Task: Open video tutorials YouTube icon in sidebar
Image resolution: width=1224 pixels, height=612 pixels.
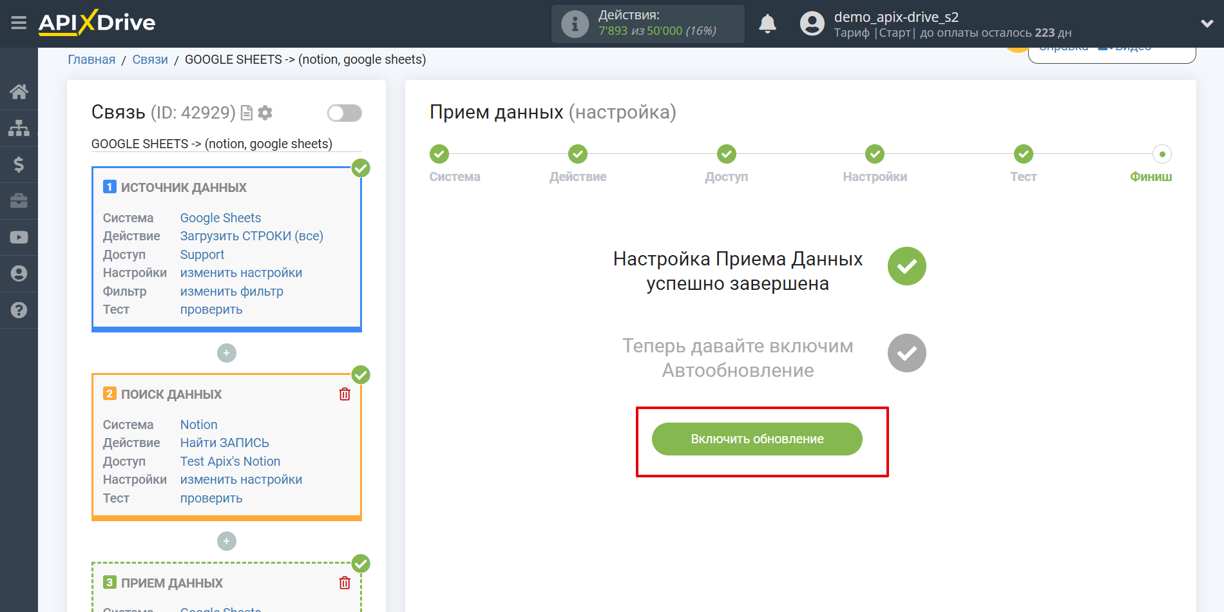Action: click(19, 237)
